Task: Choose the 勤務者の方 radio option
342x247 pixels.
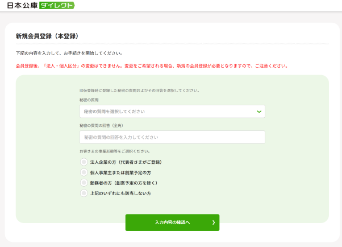Action: tap(84, 183)
